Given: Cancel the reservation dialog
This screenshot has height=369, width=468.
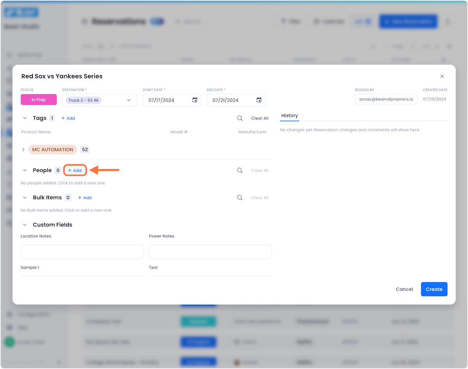Looking at the screenshot, I should (404, 289).
